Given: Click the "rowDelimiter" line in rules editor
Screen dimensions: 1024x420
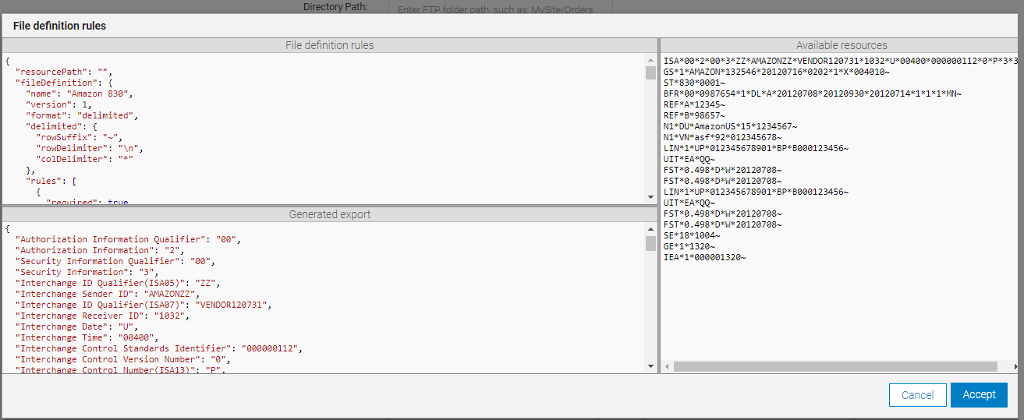Looking at the screenshot, I should (x=90, y=148).
